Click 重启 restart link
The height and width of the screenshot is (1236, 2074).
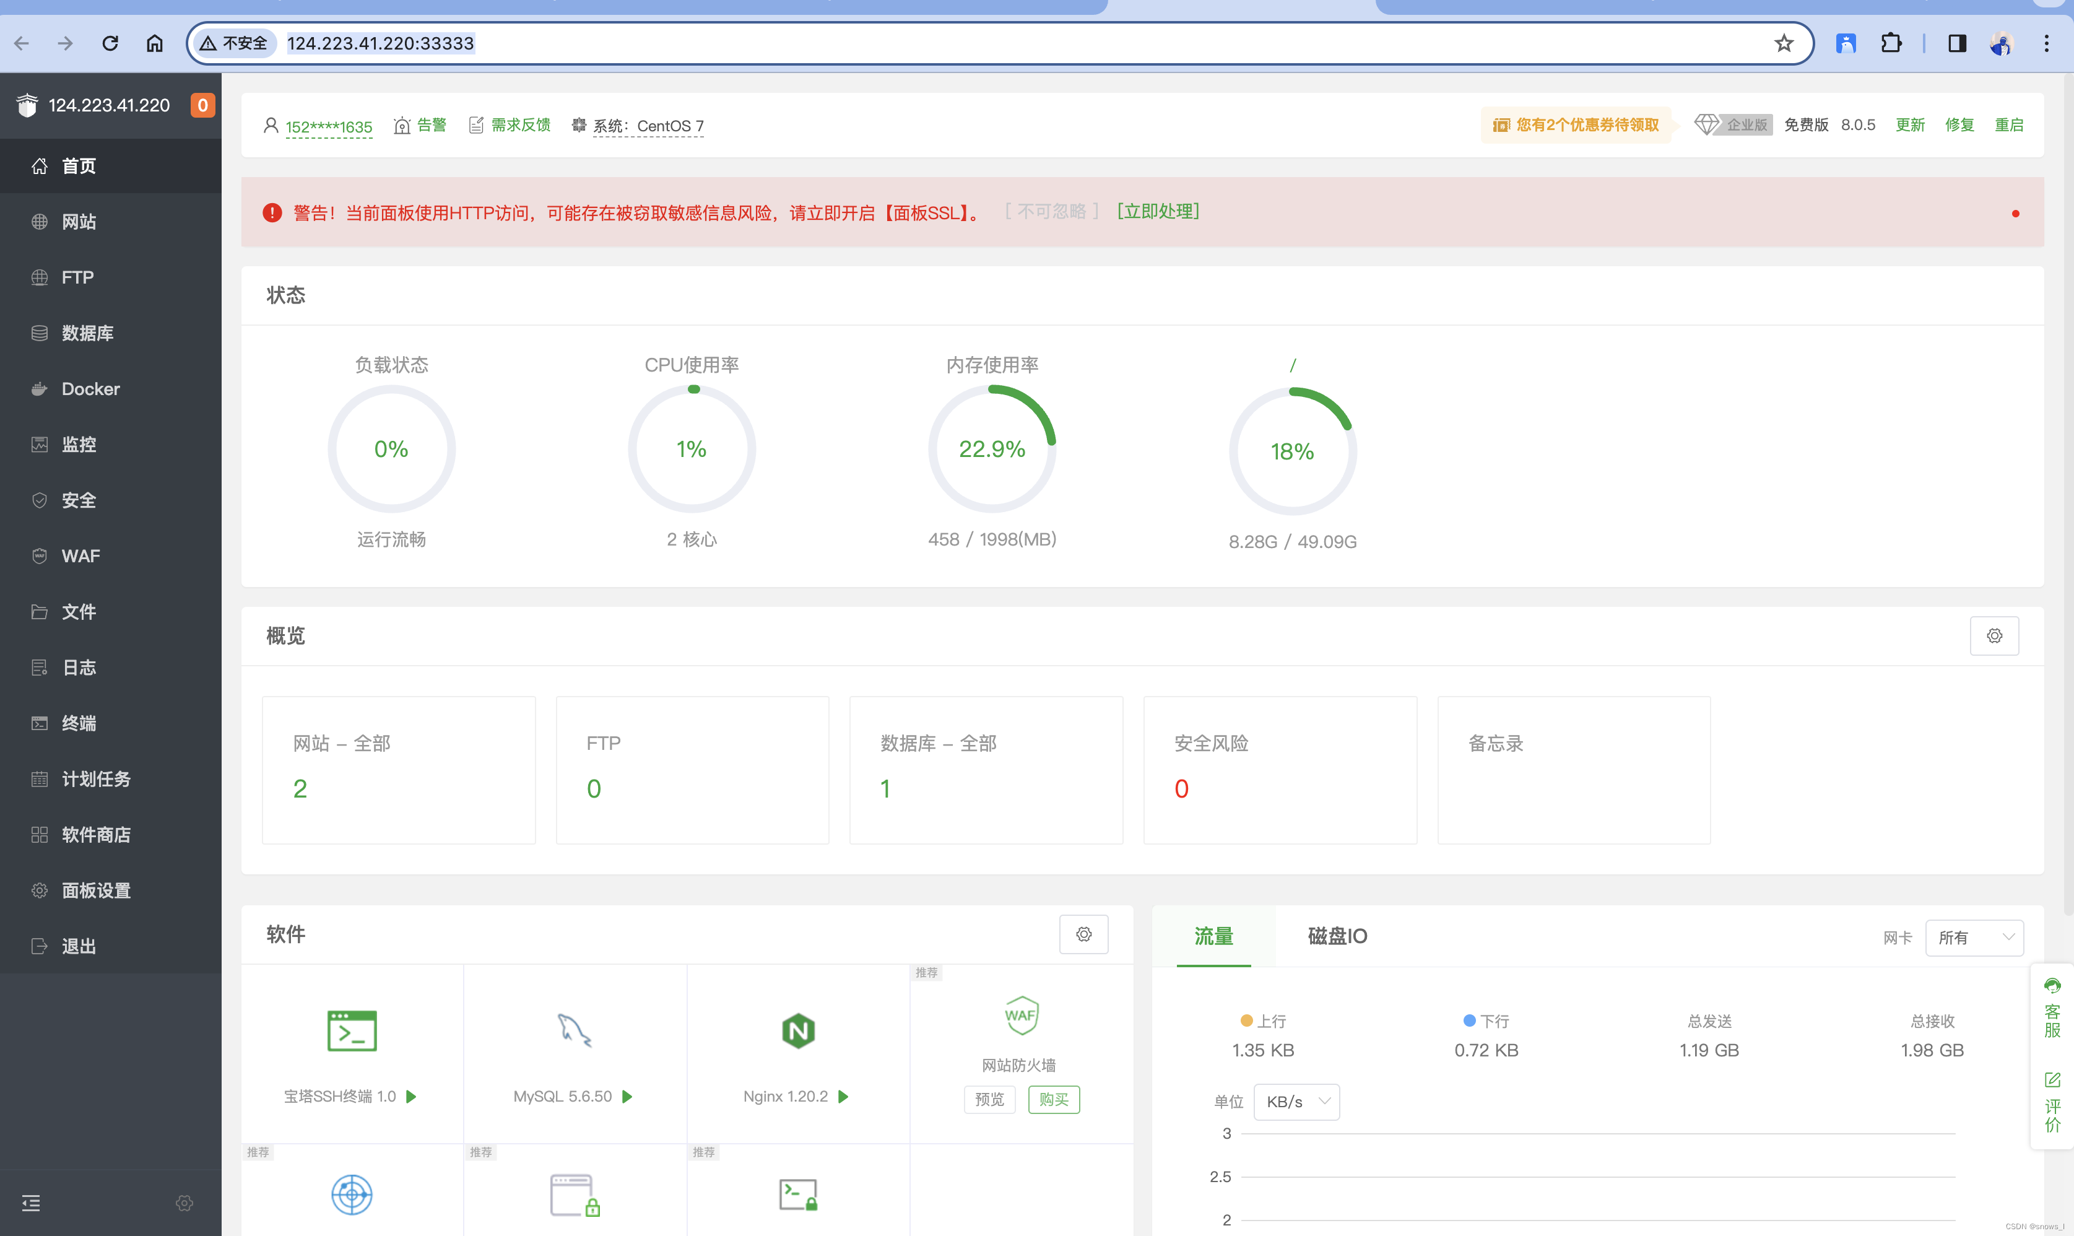point(2009,125)
